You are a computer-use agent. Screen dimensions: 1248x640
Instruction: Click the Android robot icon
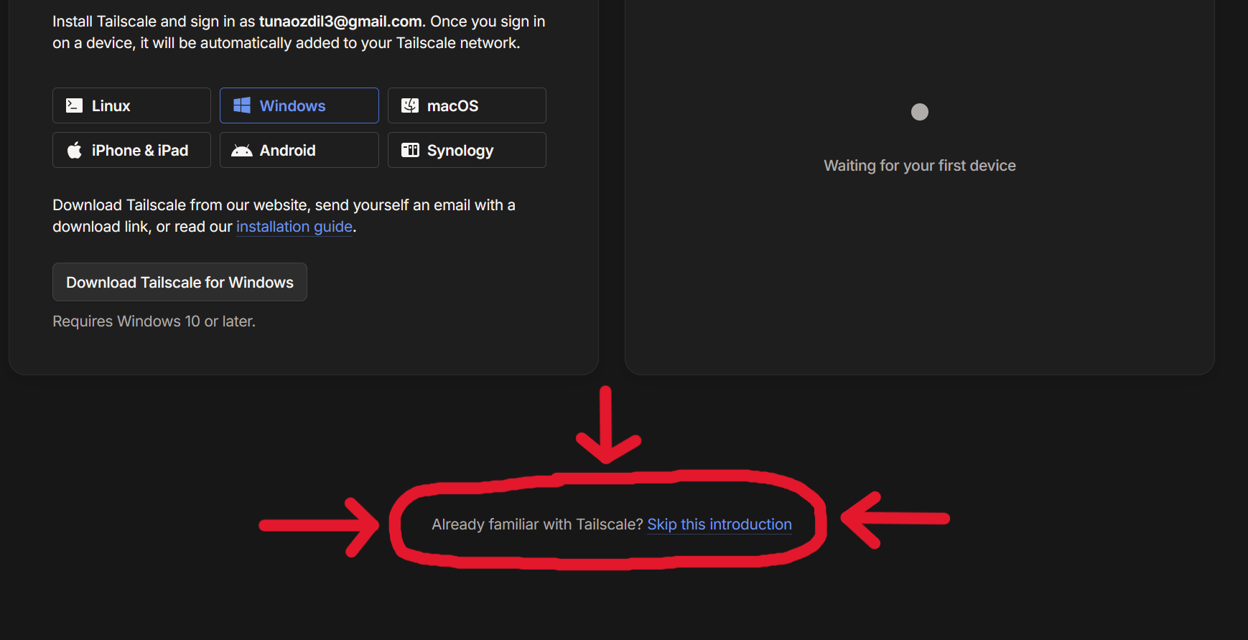[x=242, y=150]
